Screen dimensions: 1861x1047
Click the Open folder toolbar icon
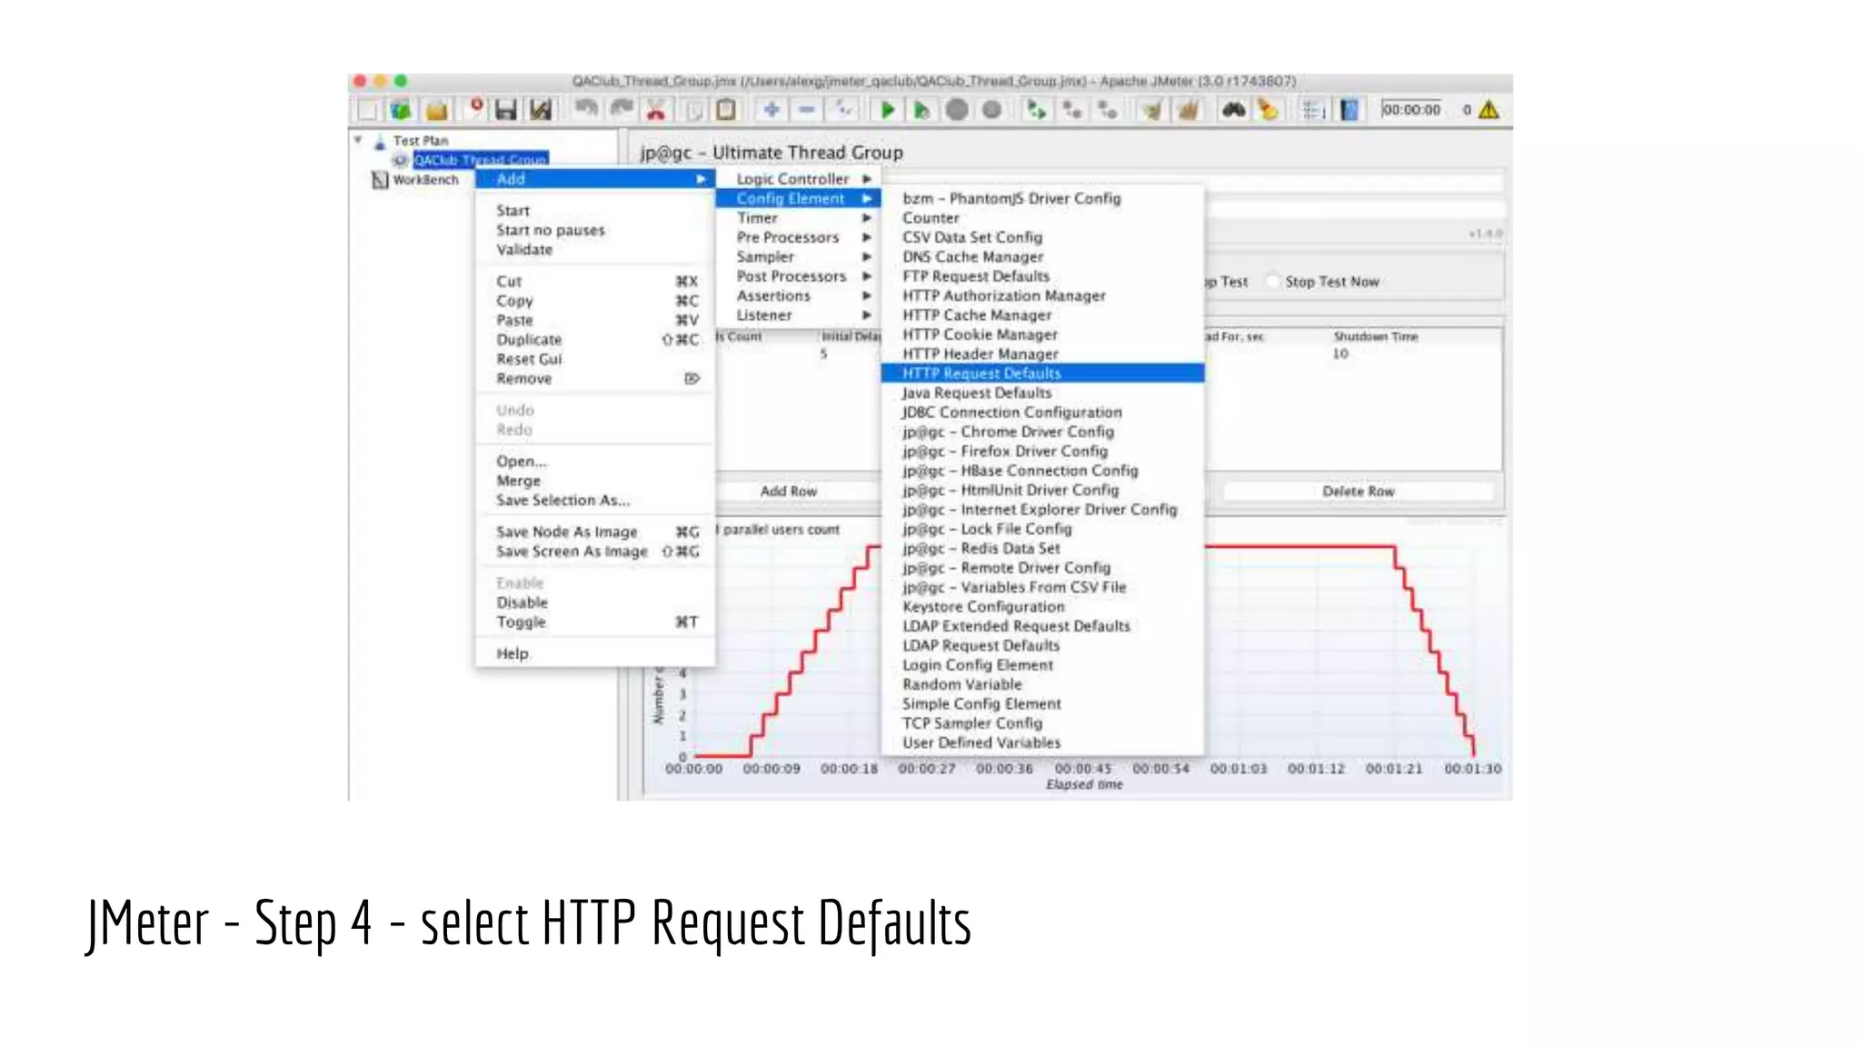click(437, 110)
